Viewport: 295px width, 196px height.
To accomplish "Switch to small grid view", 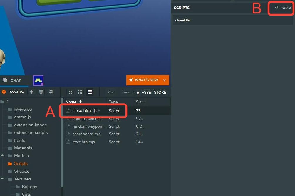I will coord(80,92).
